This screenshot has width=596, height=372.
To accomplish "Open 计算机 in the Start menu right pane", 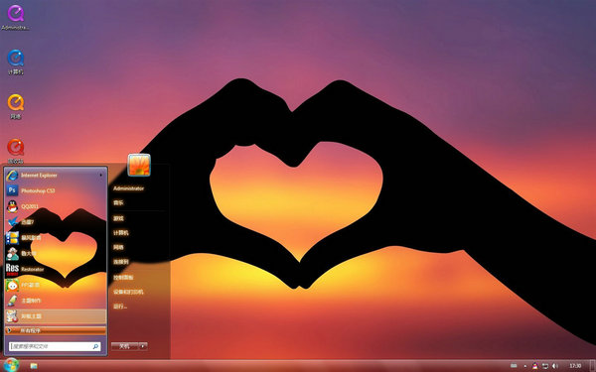I will [x=121, y=233].
